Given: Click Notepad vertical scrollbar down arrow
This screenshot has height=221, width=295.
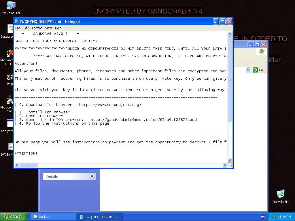Looking at the screenshot, I should [x=230, y=160].
